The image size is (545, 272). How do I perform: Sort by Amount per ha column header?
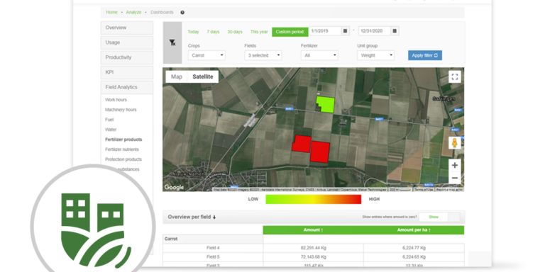pos(414,230)
